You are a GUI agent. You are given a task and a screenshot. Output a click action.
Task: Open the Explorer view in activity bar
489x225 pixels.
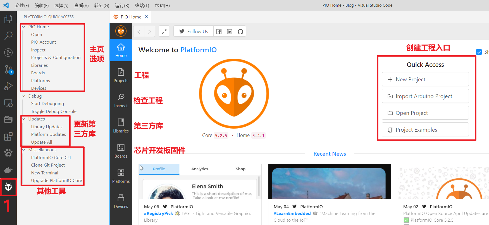tap(8, 19)
